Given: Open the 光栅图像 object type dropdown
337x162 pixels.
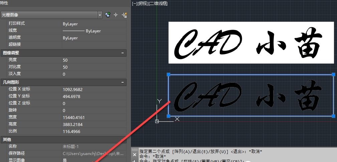Looking at the screenshot, I should click(100, 15).
